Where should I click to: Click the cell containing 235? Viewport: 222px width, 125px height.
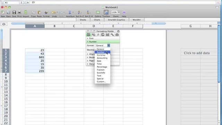coord(35,71)
